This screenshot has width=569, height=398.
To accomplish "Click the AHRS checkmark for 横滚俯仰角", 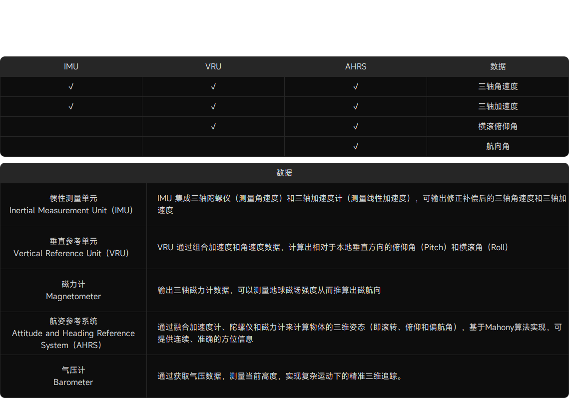I will point(356,126).
